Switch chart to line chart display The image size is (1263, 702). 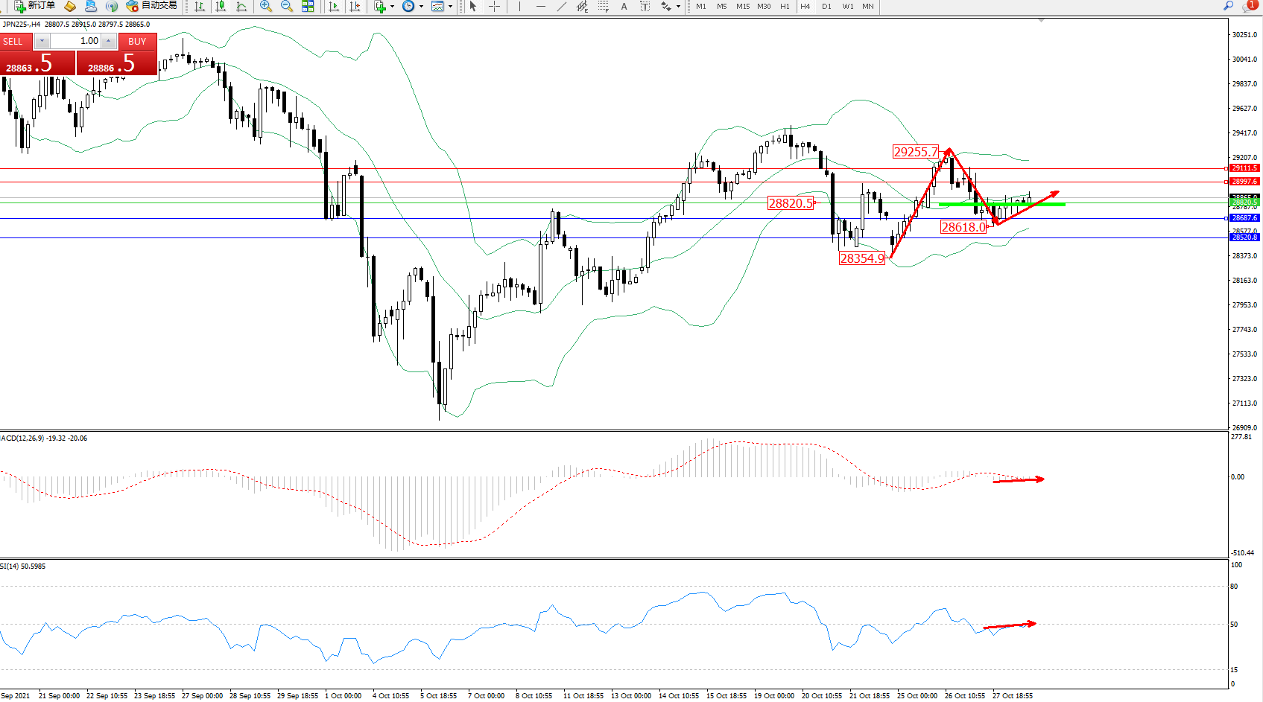point(241,6)
